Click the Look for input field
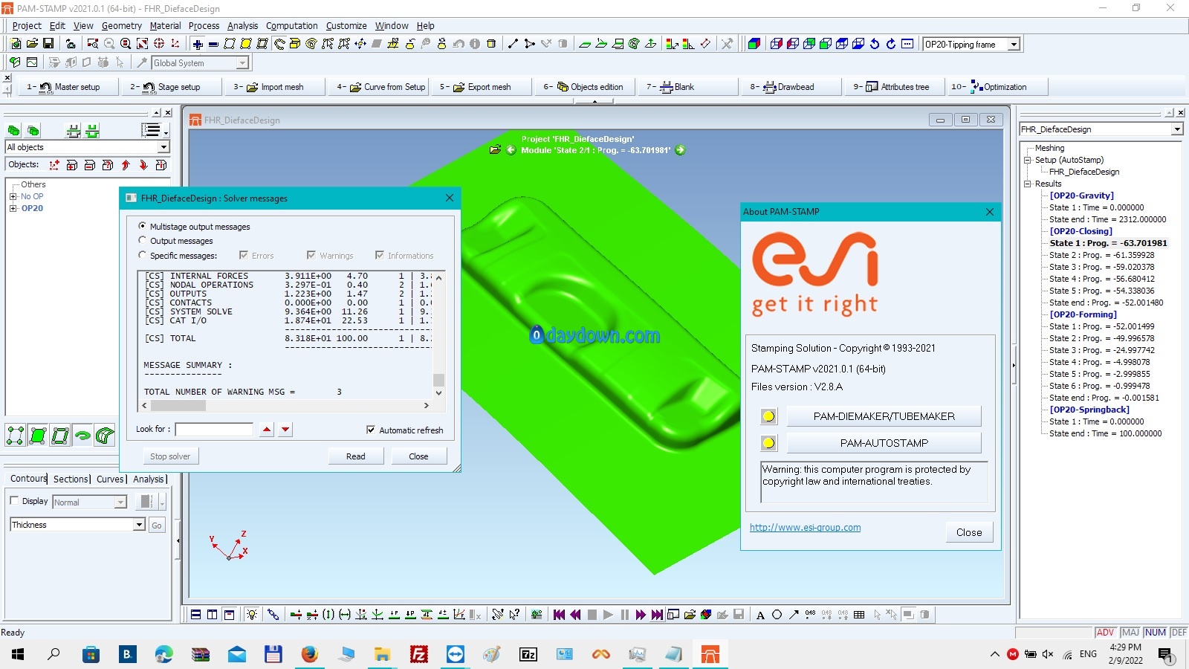This screenshot has height=669, width=1189. [214, 429]
